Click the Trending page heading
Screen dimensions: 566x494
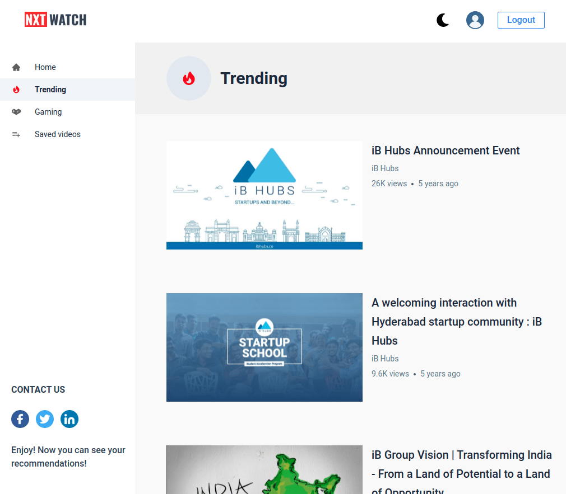pyautogui.click(x=254, y=78)
